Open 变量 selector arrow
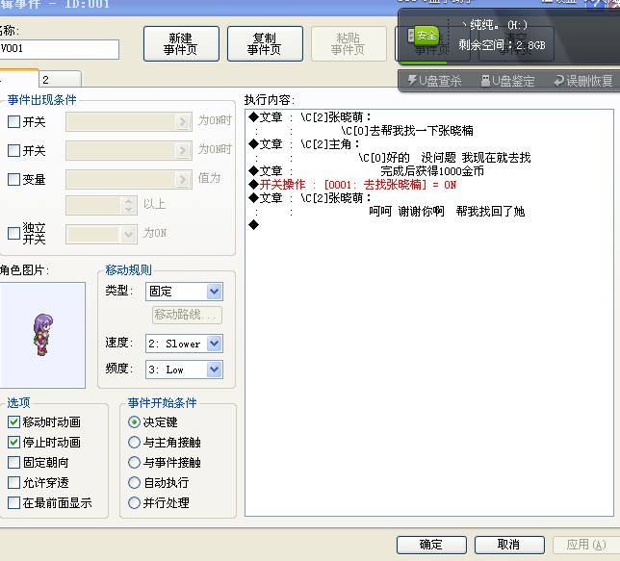620x561 pixels. [x=182, y=180]
